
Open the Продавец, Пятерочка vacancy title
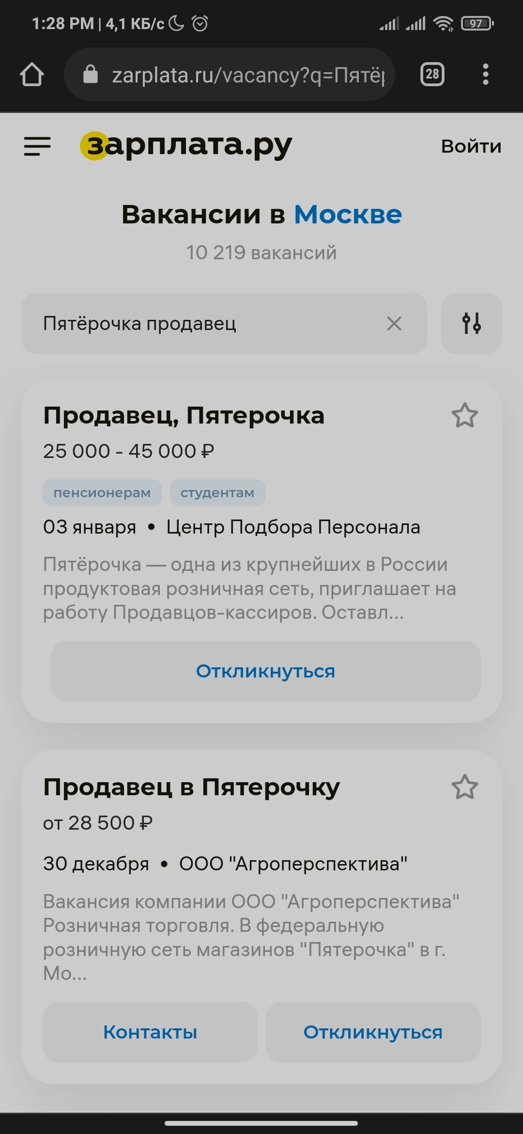point(184,416)
